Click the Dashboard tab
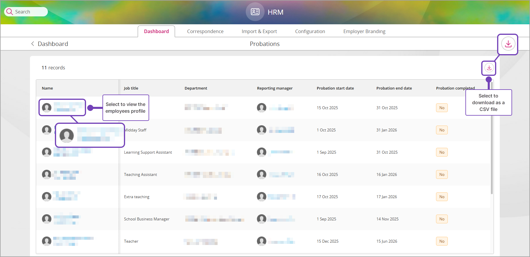Viewport: 530px width, 257px height. pos(156,31)
